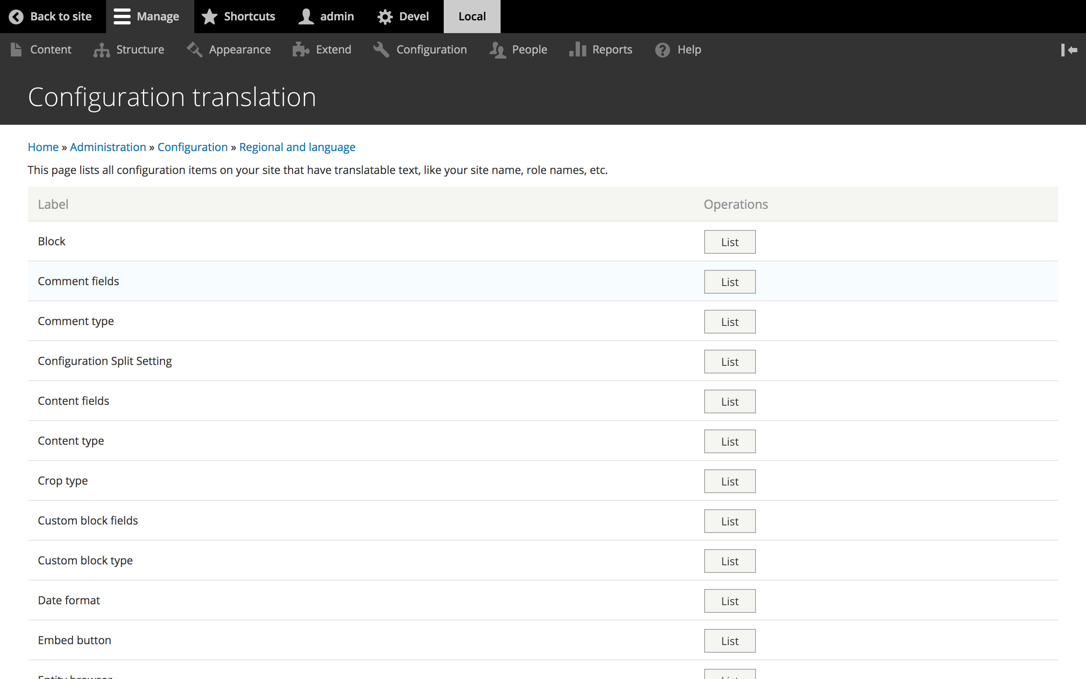Open the Appearance menu tab

(240, 49)
